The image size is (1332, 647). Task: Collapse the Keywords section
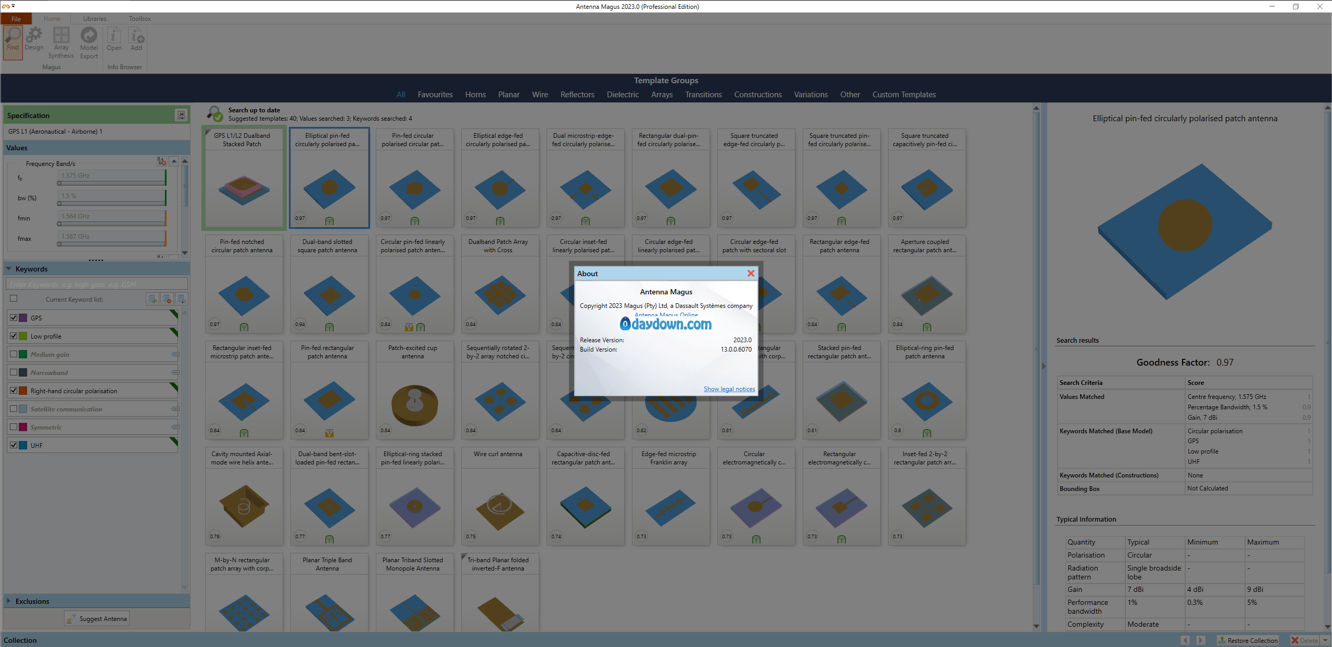tap(9, 269)
